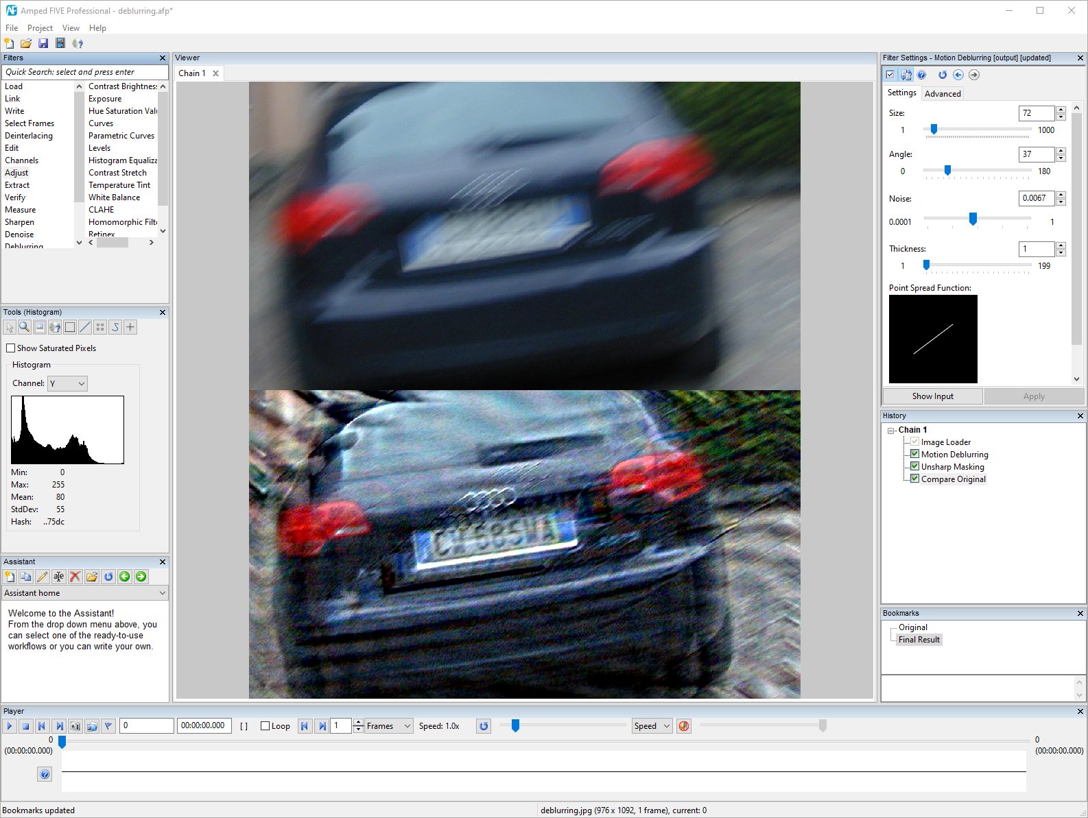The height and width of the screenshot is (818, 1088).
Task: Click the open project folder icon
Action: [x=26, y=43]
